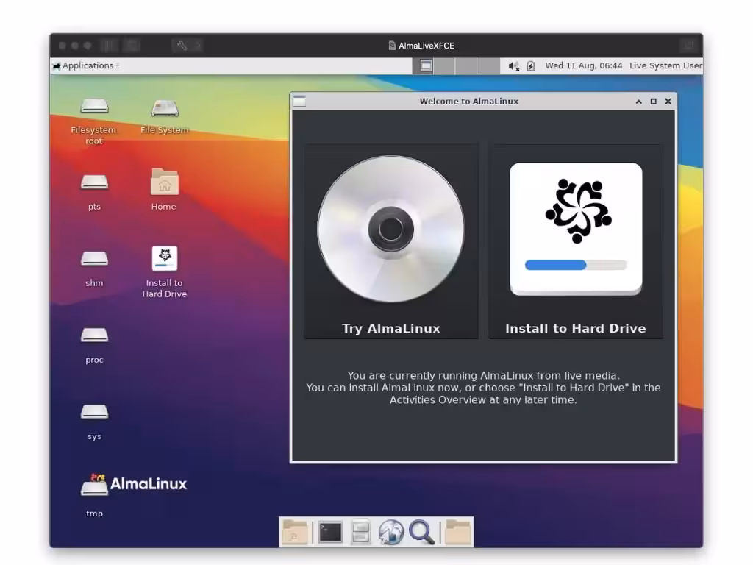The width and height of the screenshot is (753, 565).
Task: Open the Home folder desktop icon
Action: tap(164, 182)
